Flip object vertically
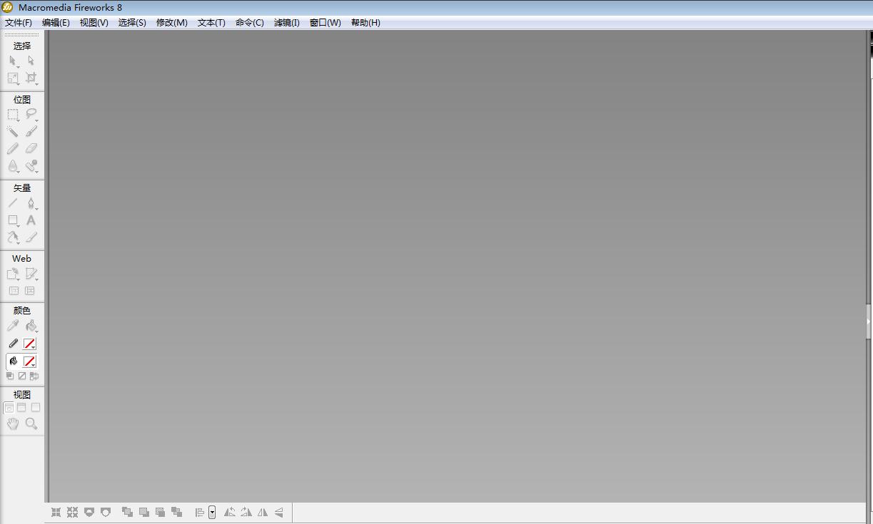Viewport: 873px width, 524px height. pos(278,512)
